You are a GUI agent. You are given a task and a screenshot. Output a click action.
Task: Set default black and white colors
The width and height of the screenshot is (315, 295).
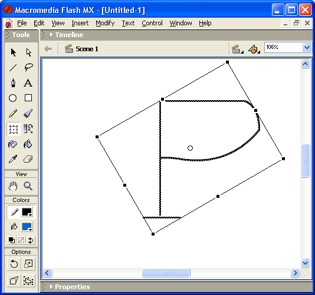click(12, 240)
